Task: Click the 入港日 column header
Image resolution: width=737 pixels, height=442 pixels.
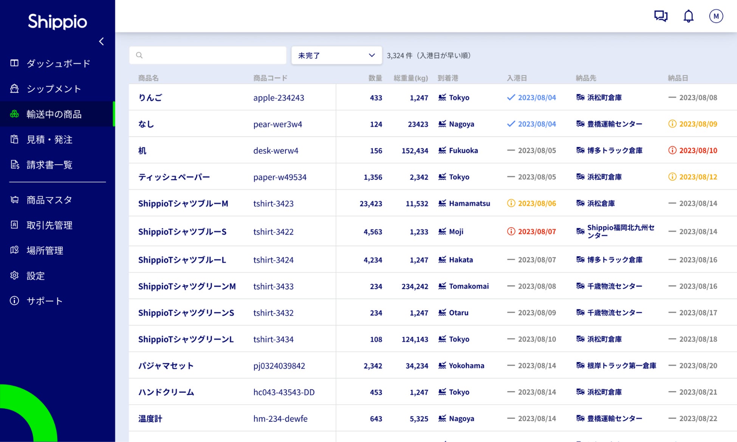Action: point(517,78)
